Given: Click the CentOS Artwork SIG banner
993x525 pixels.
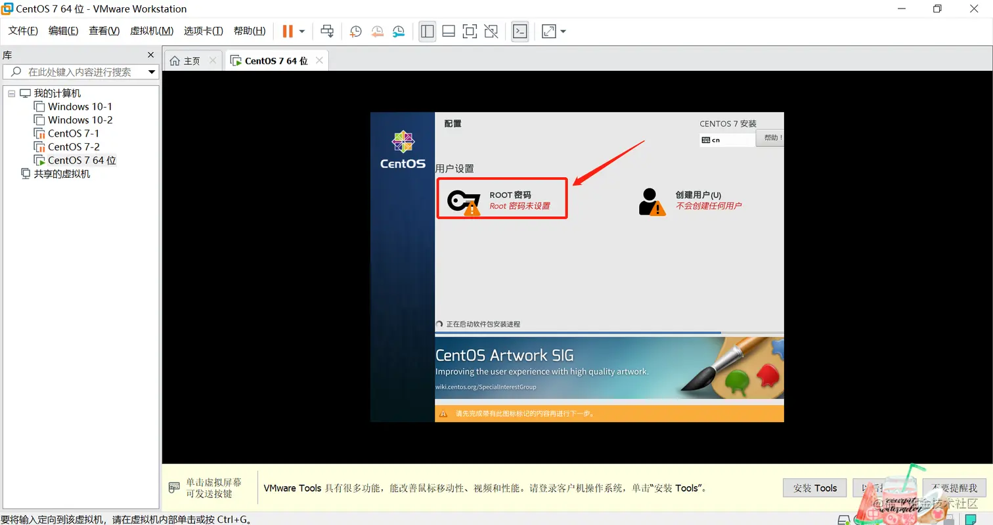Looking at the screenshot, I should point(609,368).
